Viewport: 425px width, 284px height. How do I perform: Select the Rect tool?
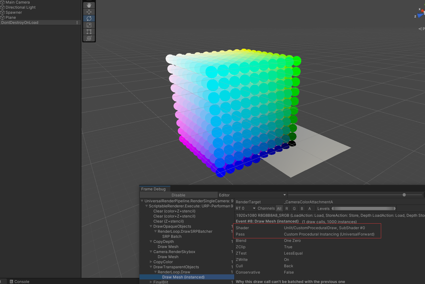tap(89, 31)
